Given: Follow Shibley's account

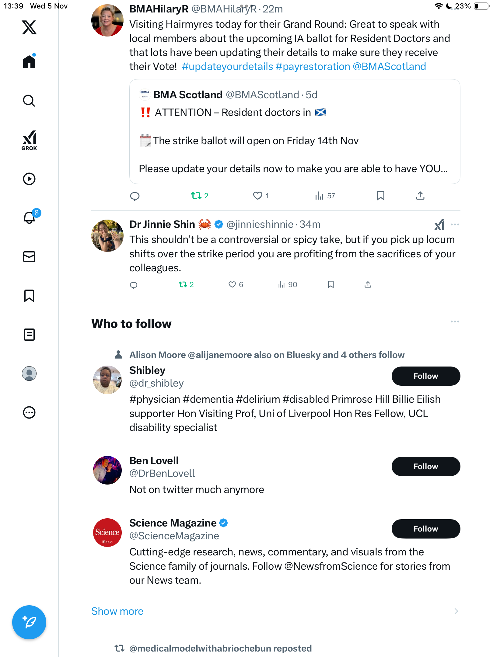Looking at the screenshot, I should coord(425,376).
